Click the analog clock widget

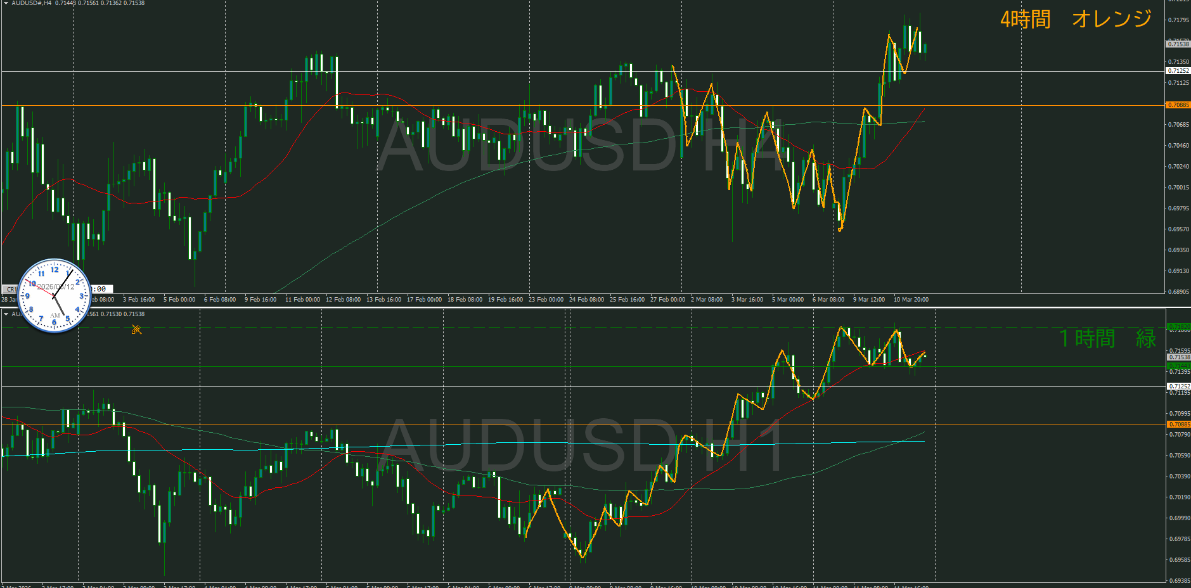55,295
